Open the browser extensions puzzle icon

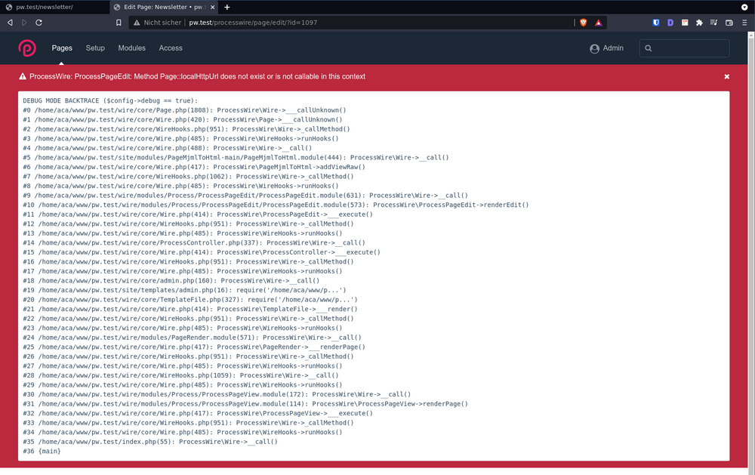coord(699,23)
